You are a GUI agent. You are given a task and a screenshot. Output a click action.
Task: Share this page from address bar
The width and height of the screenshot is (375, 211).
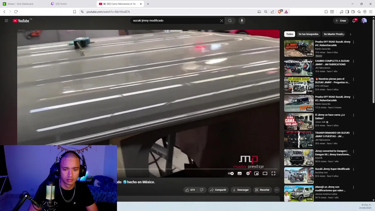click(272, 12)
